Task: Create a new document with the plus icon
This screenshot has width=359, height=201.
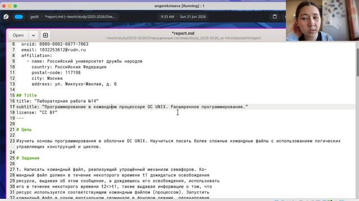Action: [45, 35]
